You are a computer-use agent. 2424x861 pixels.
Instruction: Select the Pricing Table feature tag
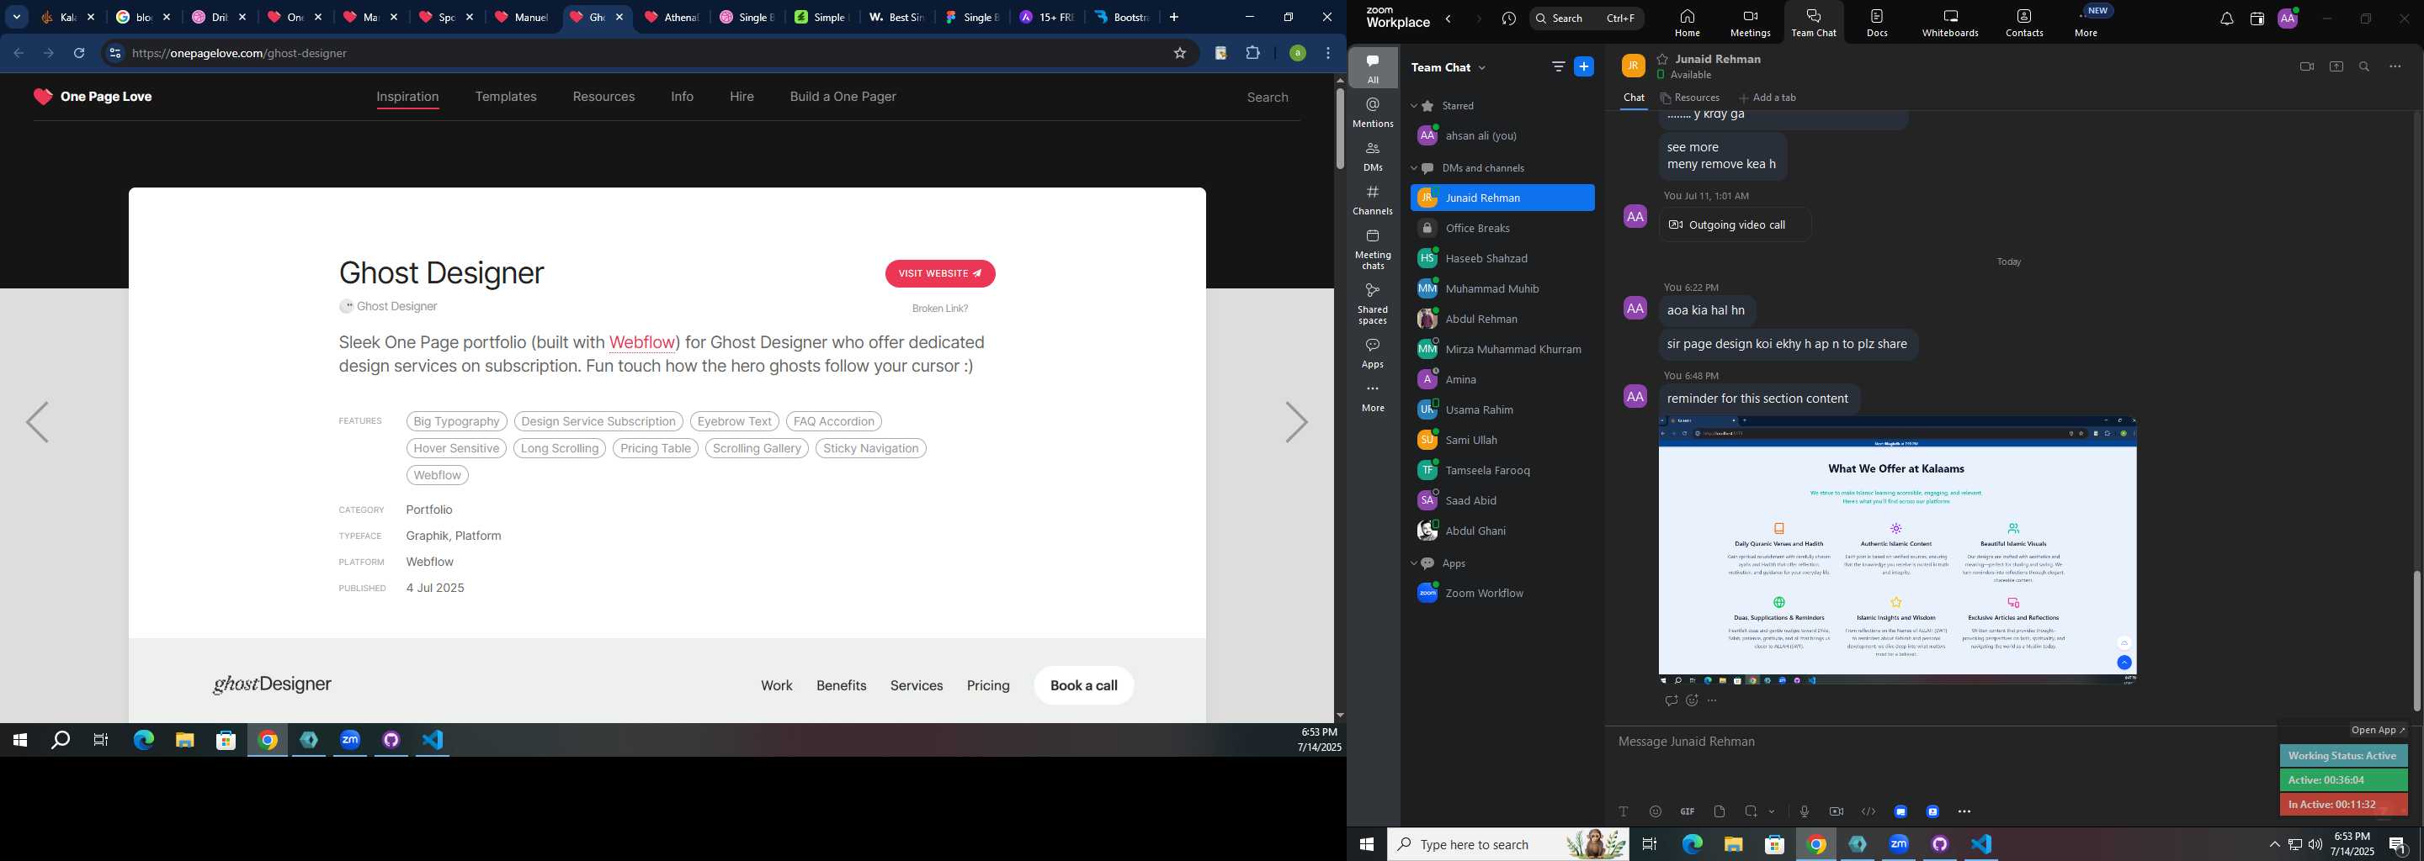pos(655,448)
